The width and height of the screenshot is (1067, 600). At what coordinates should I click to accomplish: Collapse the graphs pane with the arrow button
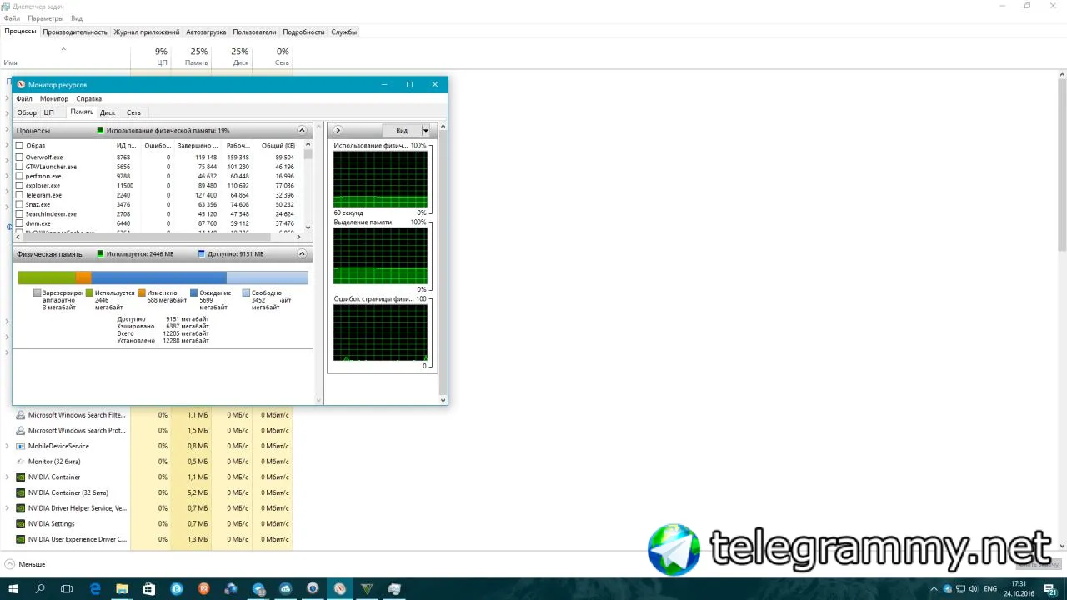(x=338, y=131)
